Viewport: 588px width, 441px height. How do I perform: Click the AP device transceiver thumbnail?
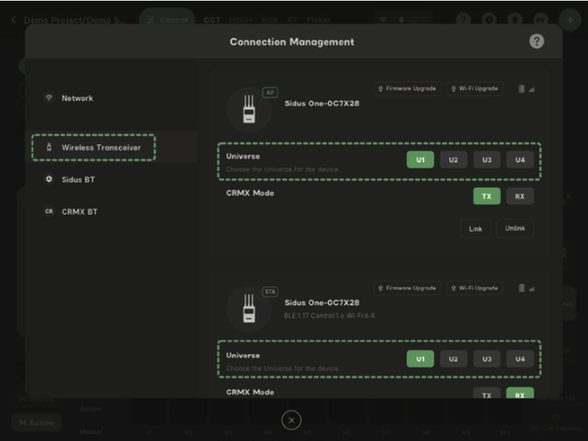[x=249, y=109]
